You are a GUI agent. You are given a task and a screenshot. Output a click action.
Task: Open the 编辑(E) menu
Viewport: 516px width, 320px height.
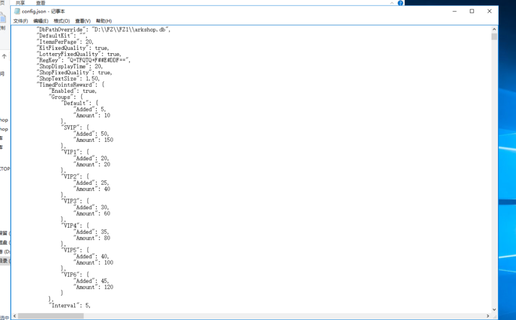(41, 21)
